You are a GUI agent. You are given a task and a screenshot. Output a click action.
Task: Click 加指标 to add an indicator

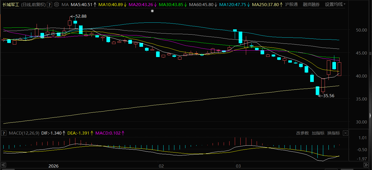318,133
